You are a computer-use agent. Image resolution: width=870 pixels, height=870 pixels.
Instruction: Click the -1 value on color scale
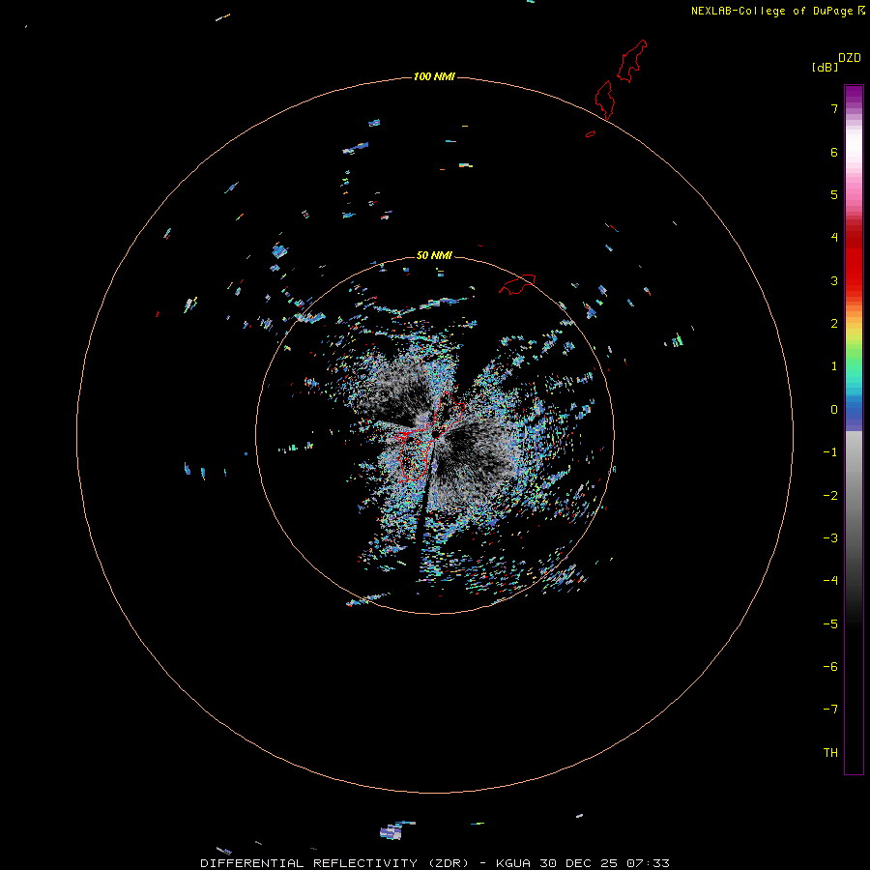pyautogui.click(x=830, y=452)
